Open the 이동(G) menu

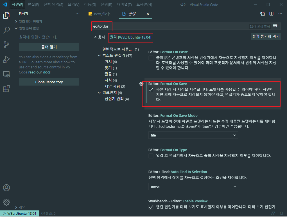(x=90, y=5)
